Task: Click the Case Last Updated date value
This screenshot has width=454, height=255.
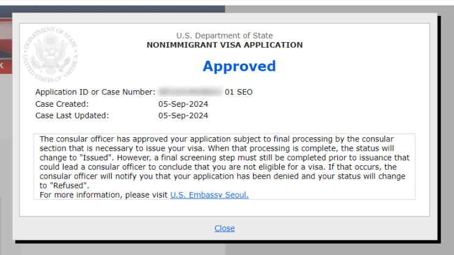Action: tap(183, 115)
